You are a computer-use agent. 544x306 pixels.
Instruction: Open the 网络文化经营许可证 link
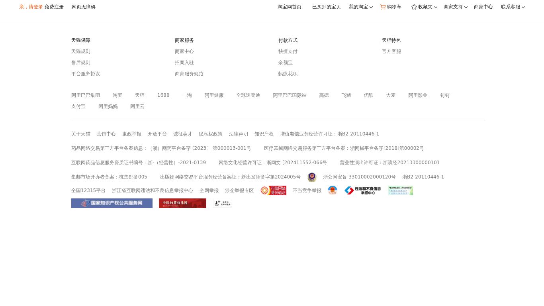coord(273,163)
